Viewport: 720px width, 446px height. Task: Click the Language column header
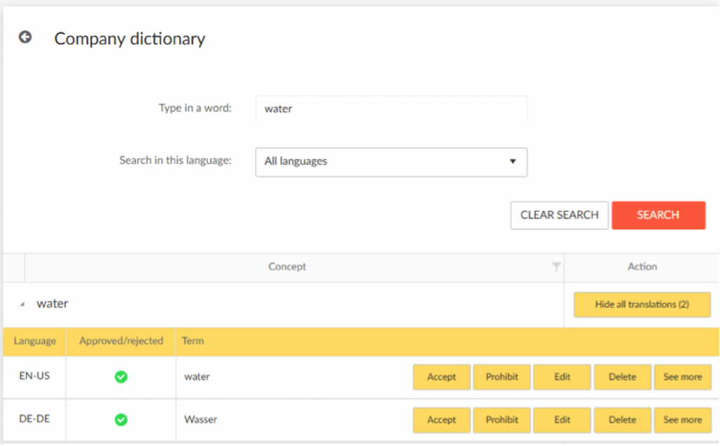tap(35, 340)
